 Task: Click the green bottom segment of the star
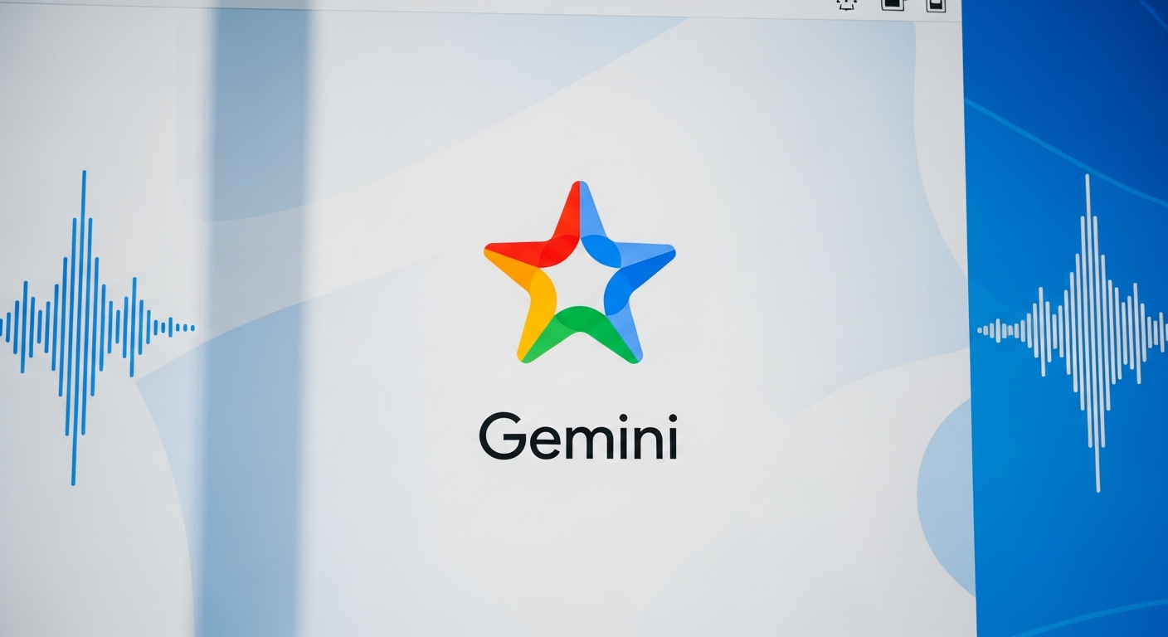click(x=580, y=330)
